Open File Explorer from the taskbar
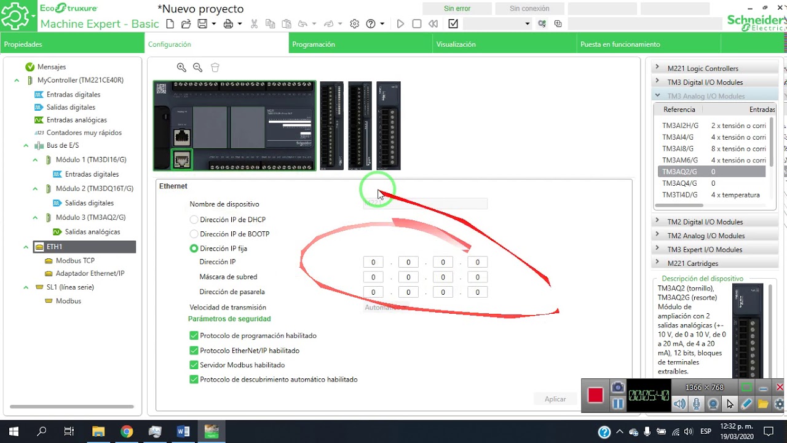787x443 pixels. point(98,431)
